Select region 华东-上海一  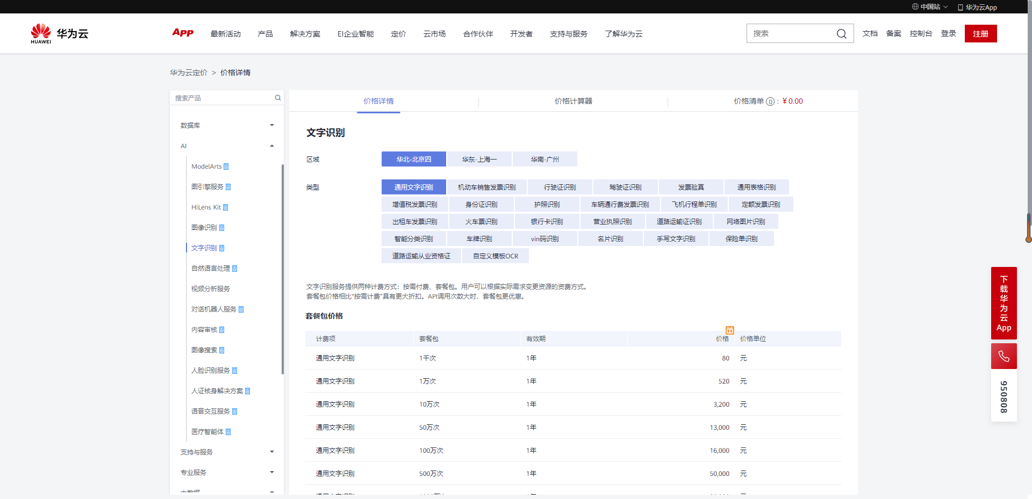tap(479, 159)
